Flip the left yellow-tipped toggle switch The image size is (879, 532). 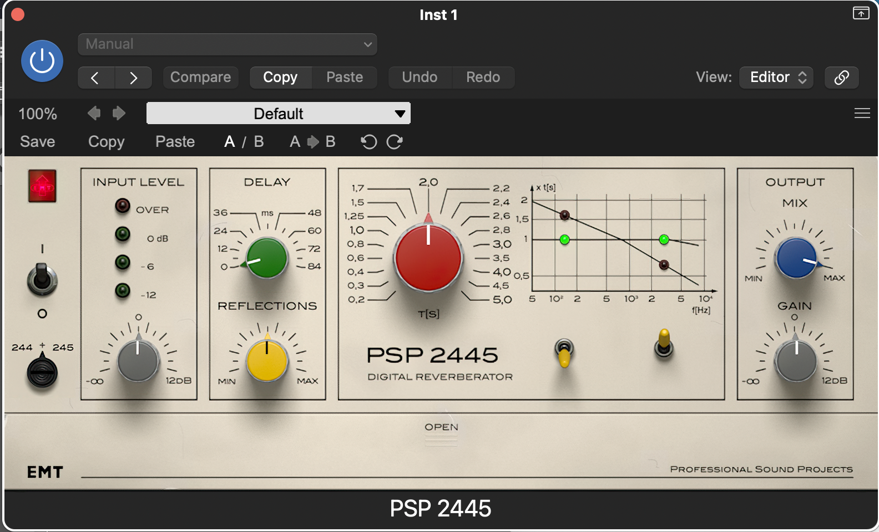(x=564, y=353)
